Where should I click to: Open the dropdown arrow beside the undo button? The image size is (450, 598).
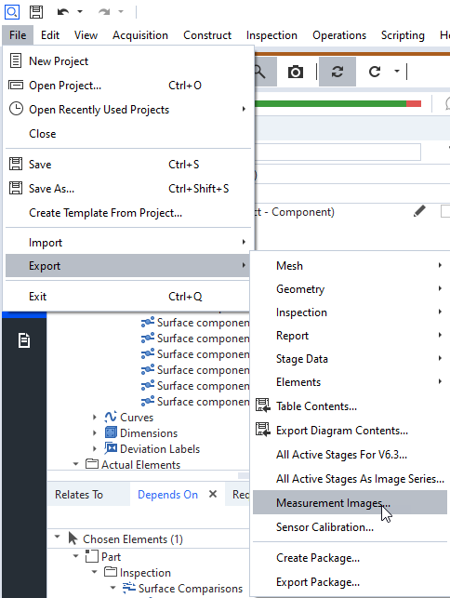pyautogui.click(x=80, y=12)
